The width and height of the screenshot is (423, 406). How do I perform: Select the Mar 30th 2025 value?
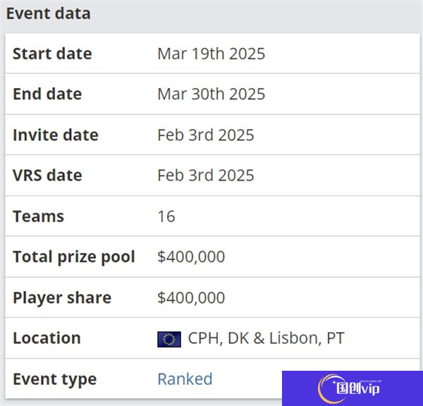point(211,94)
